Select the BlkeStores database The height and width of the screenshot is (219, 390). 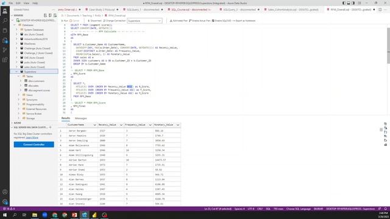(30, 44)
